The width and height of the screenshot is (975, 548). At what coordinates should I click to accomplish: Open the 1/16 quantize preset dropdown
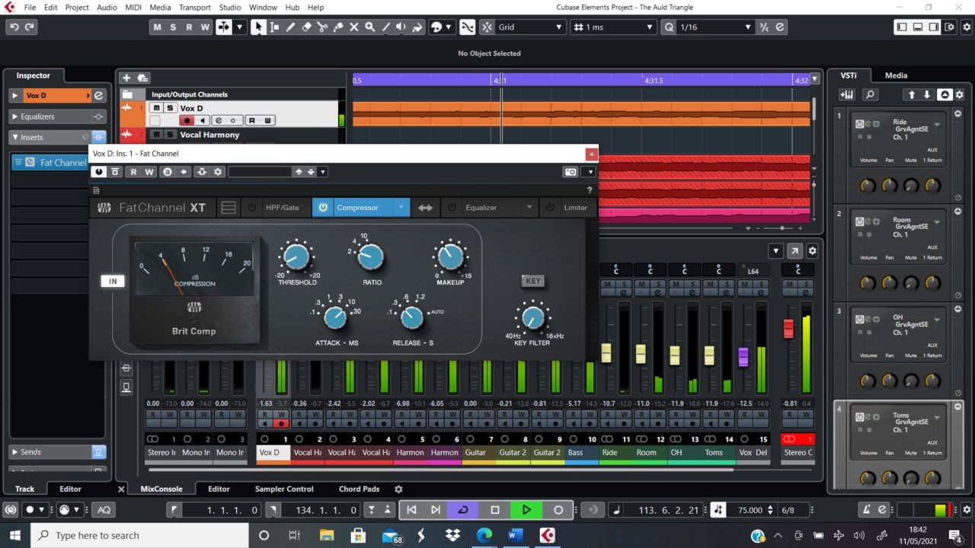click(x=715, y=27)
